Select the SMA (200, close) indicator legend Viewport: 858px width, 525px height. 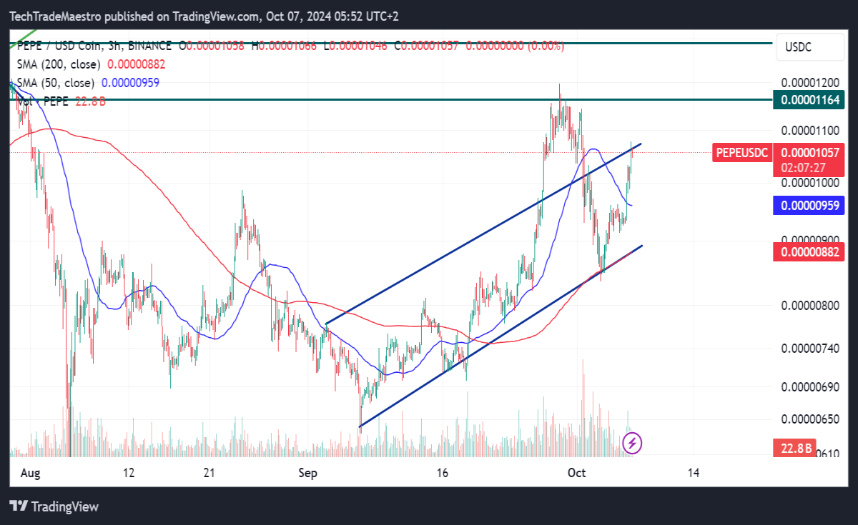90,64
